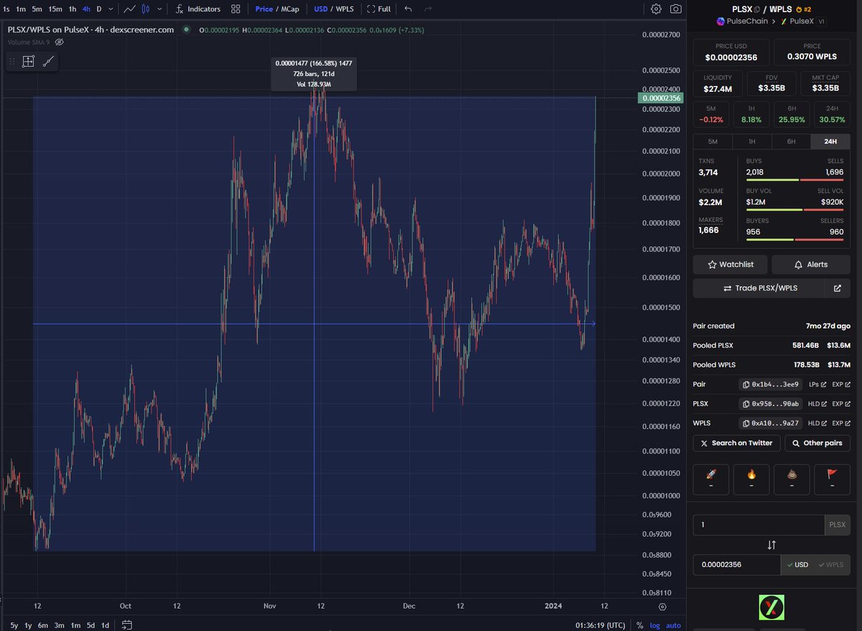The height and width of the screenshot is (631, 862).
Task: Open LPs link for the pair
Action: pos(817,385)
